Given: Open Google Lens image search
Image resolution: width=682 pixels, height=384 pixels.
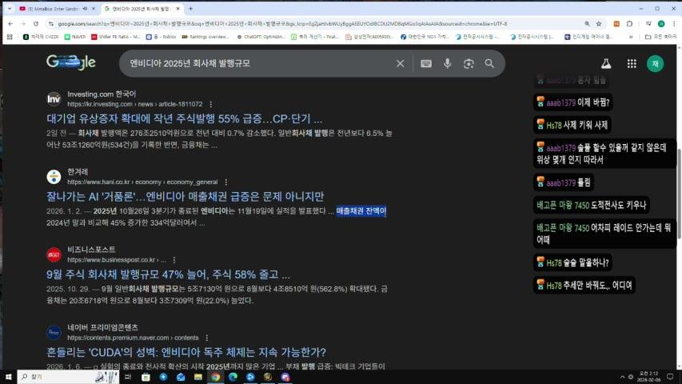Looking at the screenshot, I should [469, 64].
